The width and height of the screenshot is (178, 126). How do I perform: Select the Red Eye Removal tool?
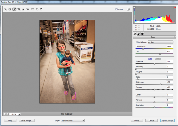click(28, 9)
